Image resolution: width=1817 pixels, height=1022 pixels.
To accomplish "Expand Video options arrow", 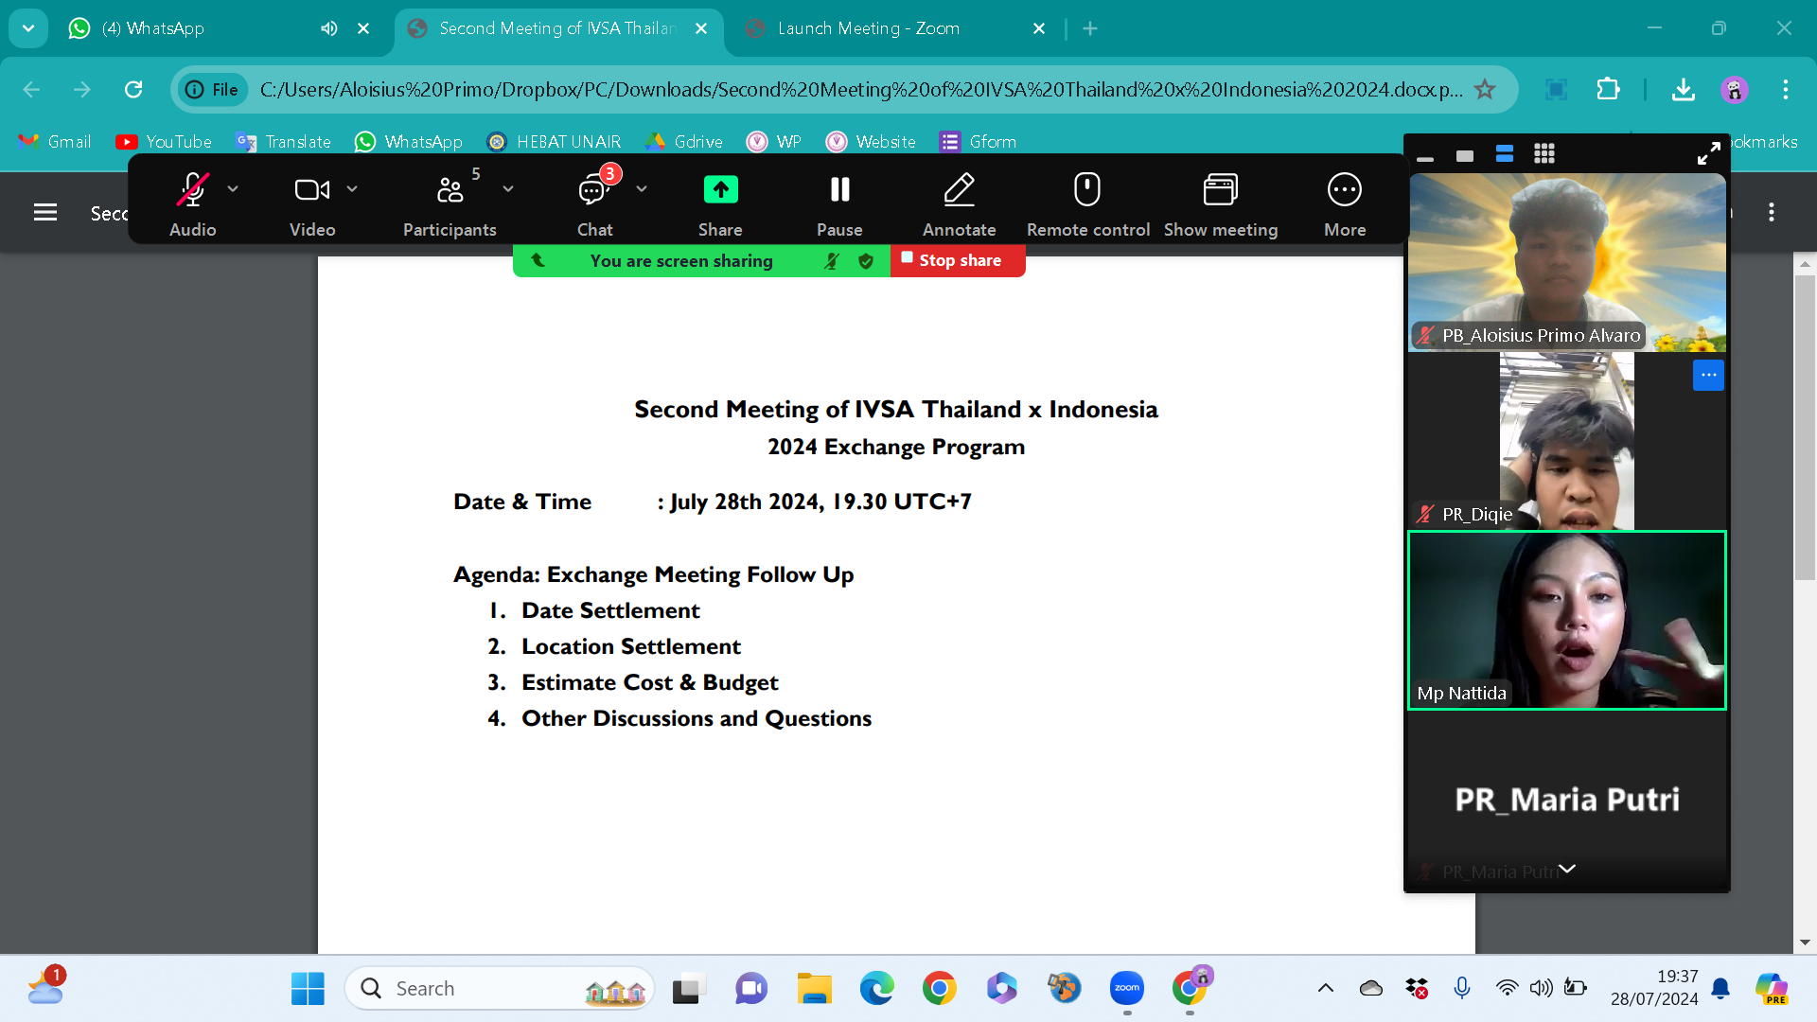I will click(x=352, y=189).
